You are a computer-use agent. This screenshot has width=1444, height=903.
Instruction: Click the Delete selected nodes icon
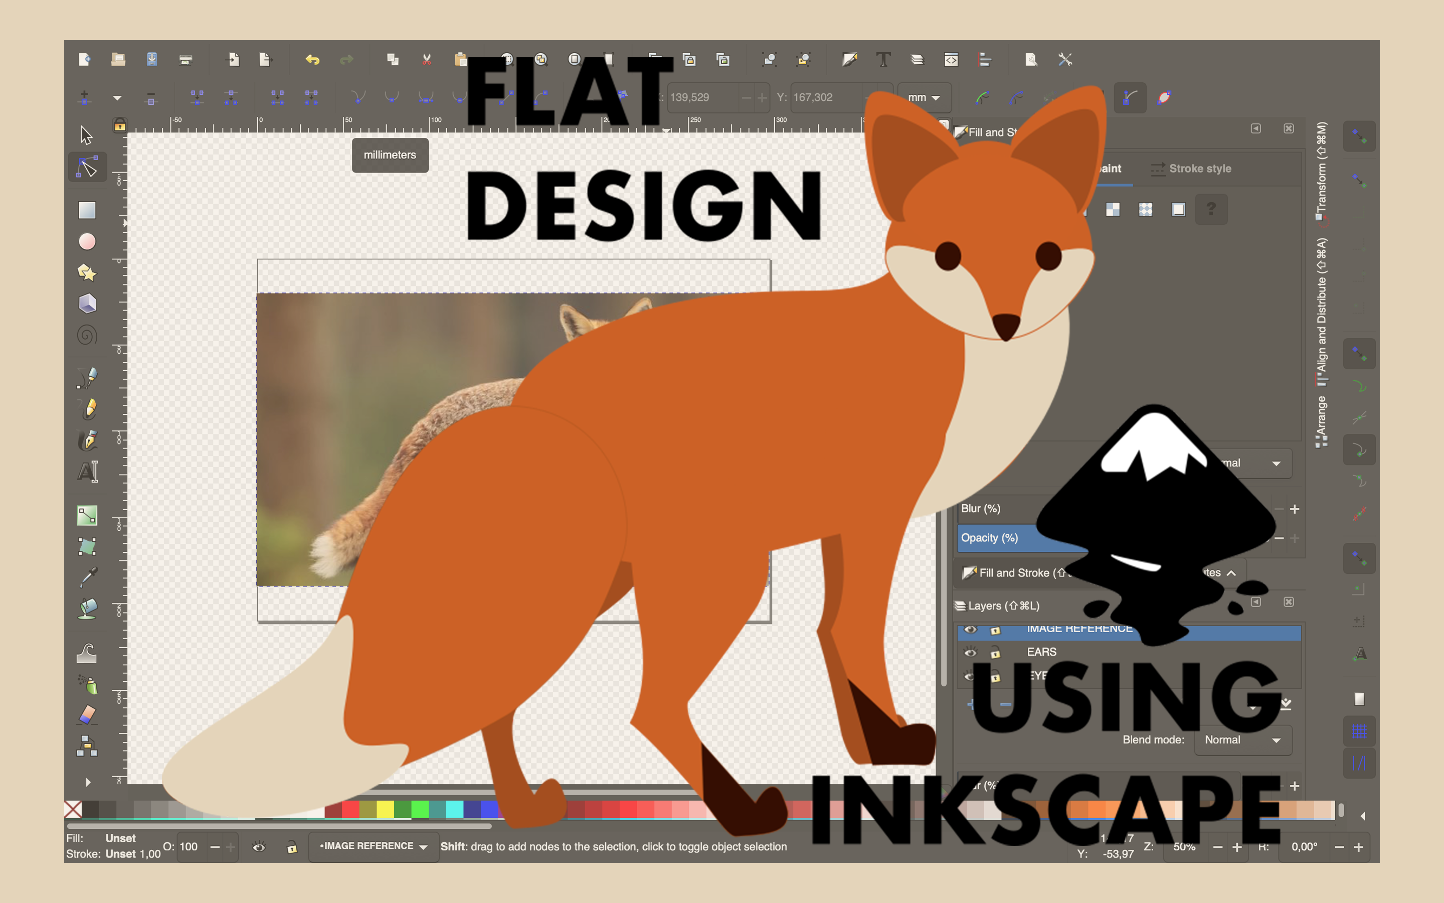[x=151, y=97]
